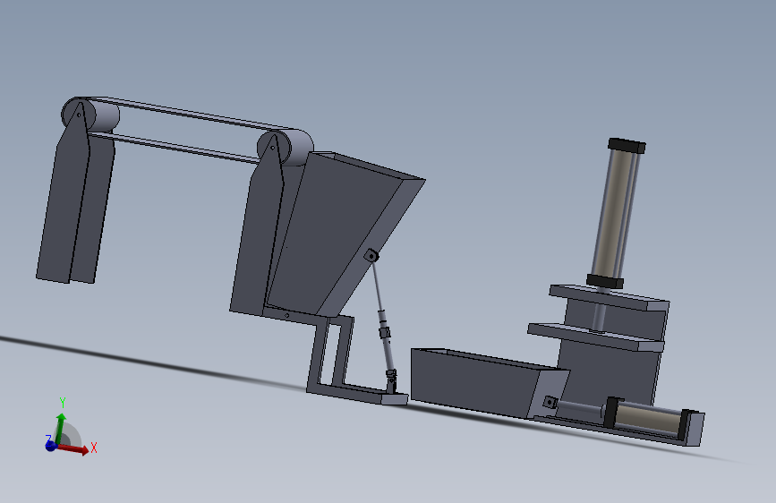Select the lower press plate
The image size is (776, 503).
click(596, 337)
